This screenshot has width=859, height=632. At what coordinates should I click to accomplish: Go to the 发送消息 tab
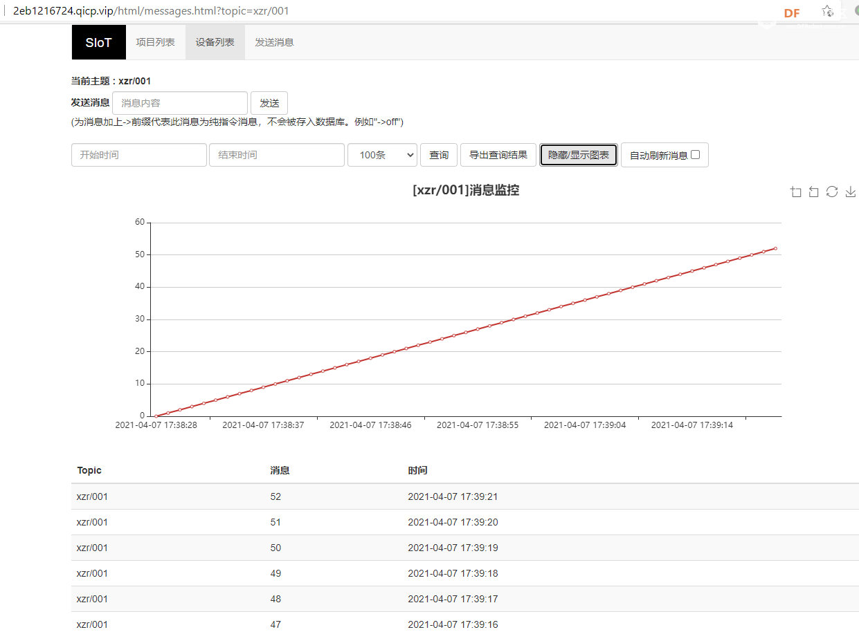tap(274, 43)
